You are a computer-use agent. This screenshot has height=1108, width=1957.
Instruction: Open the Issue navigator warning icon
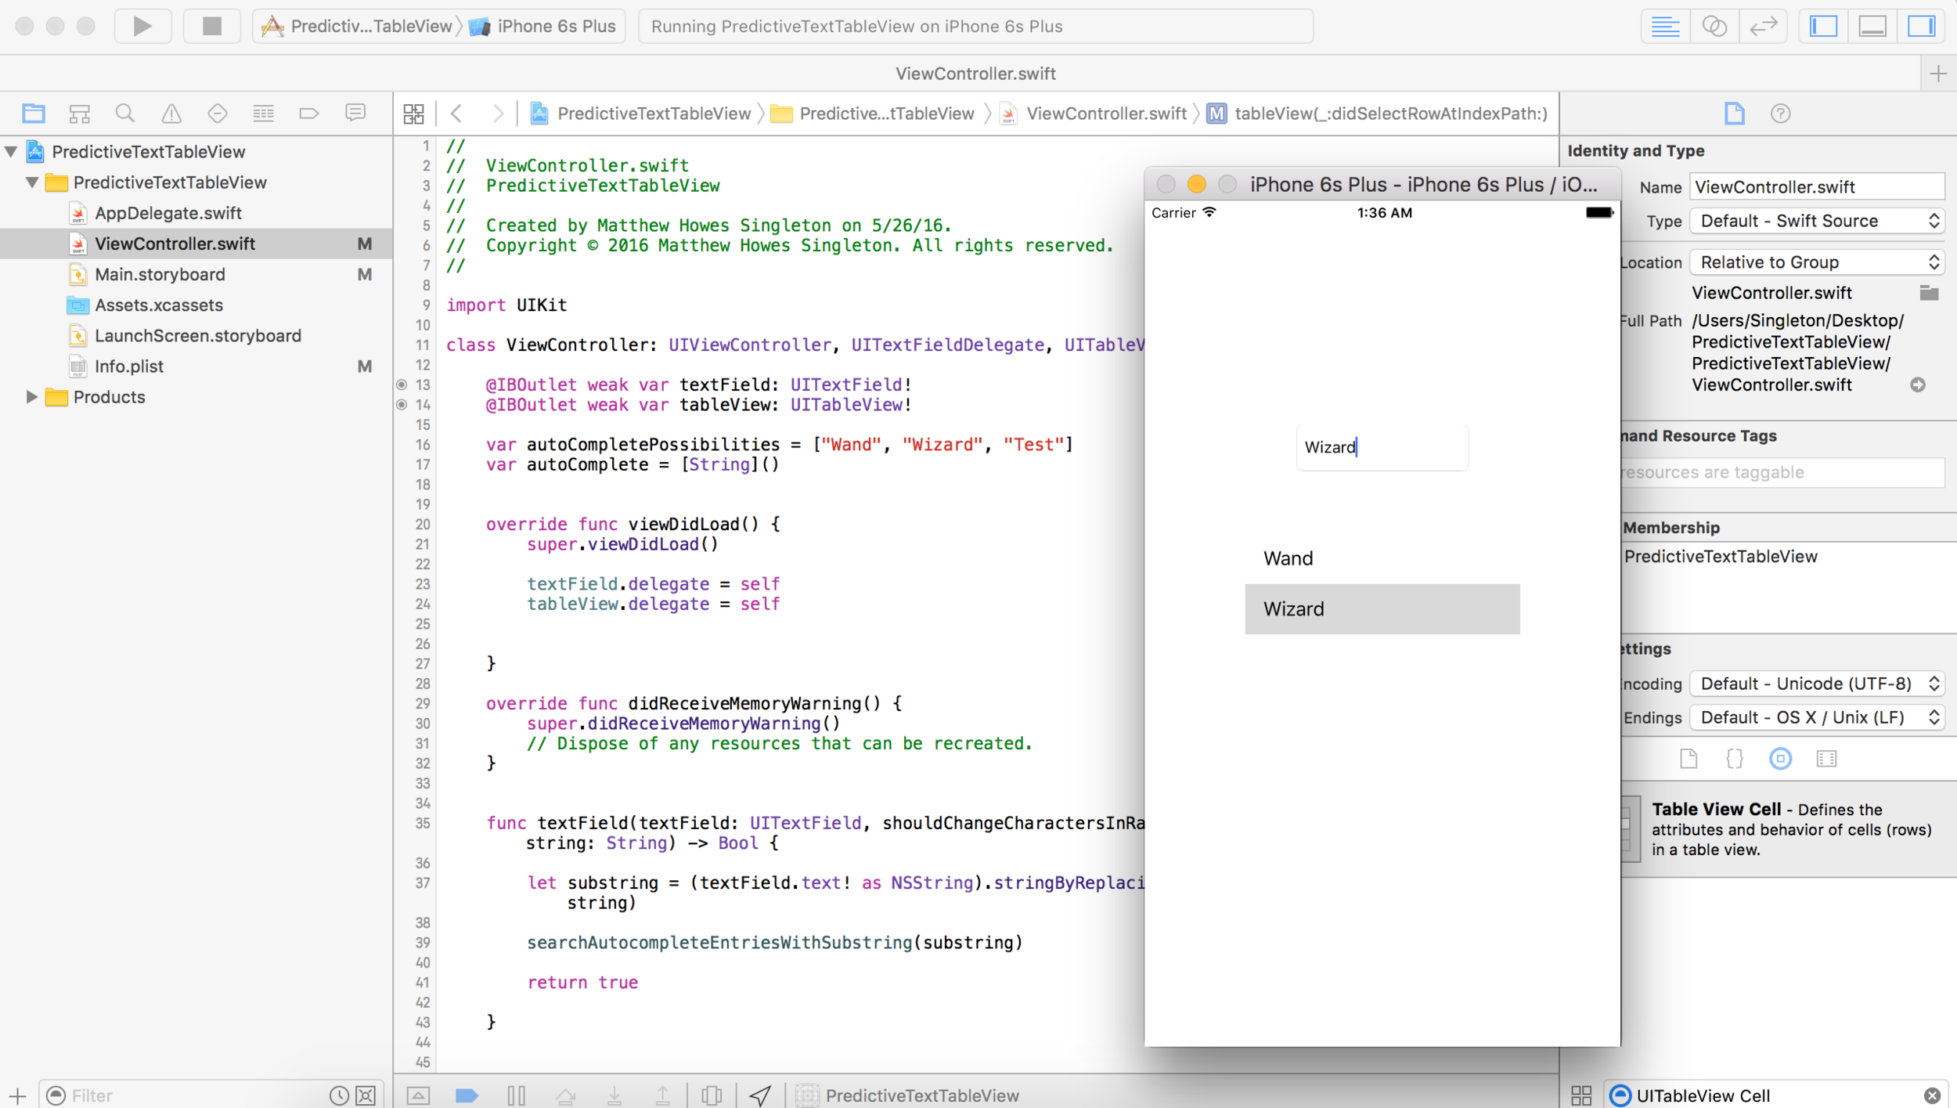click(x=171, y=114)
